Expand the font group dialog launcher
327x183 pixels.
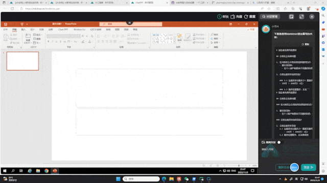94,47
